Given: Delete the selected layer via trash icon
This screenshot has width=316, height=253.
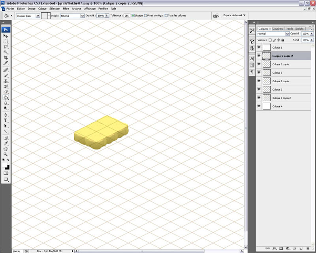Looking at the screenshot, I should (308, 248).
